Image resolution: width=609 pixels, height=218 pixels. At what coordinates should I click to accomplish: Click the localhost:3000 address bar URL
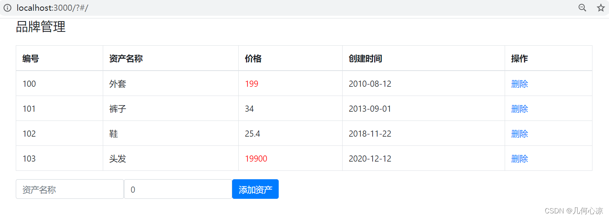point(52,8)
